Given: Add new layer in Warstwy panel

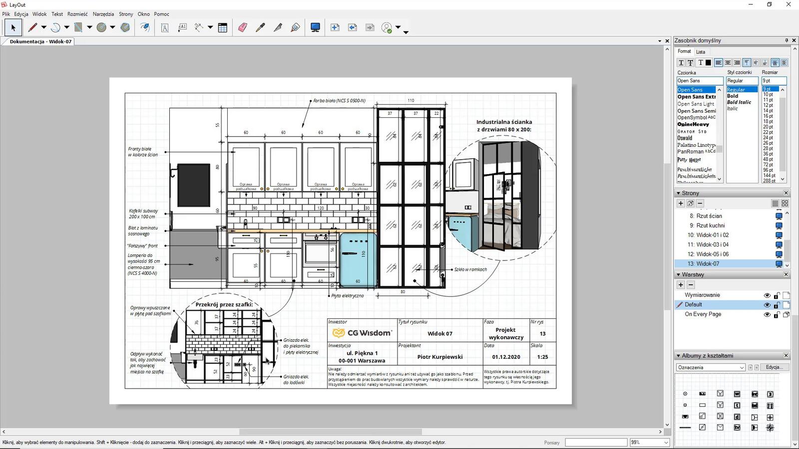Looking at the screenshot, I should [x=681, y=285].
